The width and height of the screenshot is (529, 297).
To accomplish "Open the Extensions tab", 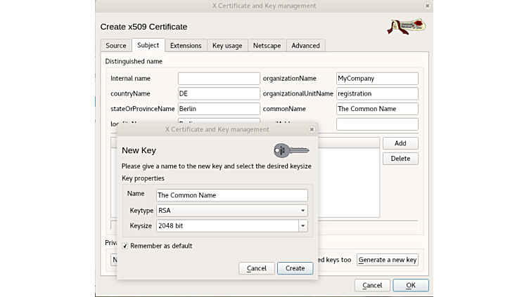I will tap(186, 46).
